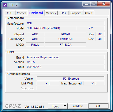Screen dimensions: 113x112
Task: Click the Chipset Rev. value 02
Action: (x=100, y=34)
